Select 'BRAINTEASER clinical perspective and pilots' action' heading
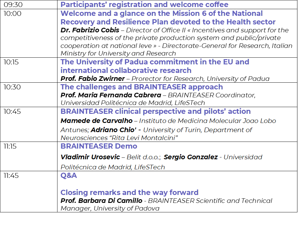This screenshot has width=298, height=227. [x=156, y=111]
